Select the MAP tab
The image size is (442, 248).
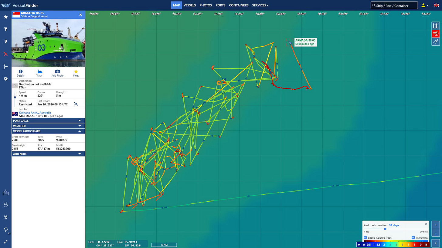(176, 5)
